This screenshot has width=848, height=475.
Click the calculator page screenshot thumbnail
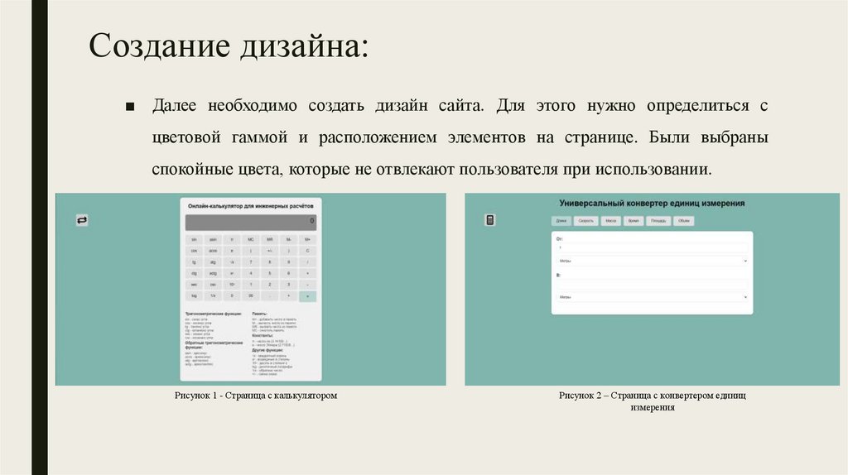(x=251, y=289)
